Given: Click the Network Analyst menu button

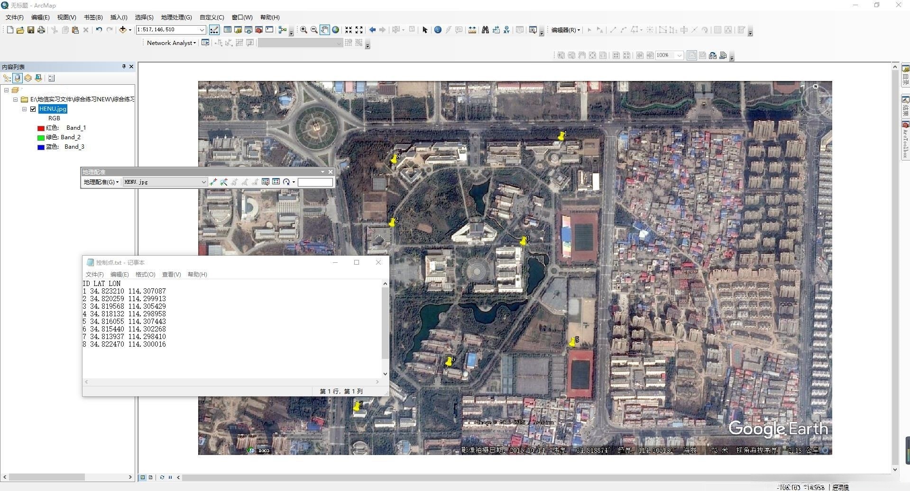Looking at the screenshot, I should (171, 43).
